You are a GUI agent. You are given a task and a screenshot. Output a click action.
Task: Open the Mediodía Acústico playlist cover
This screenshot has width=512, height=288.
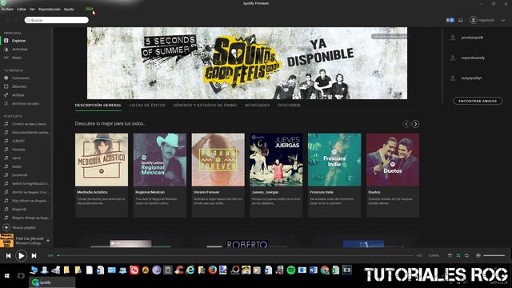tap(102, 160)
